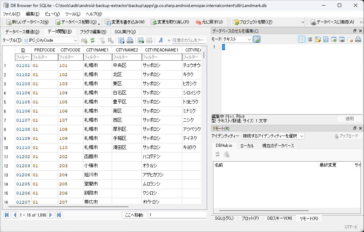Image resolution: width=364 pixels, height=232 pixels.
Task: Expand the main toolbar overflow chevron
Action: (x=303, y=22)
